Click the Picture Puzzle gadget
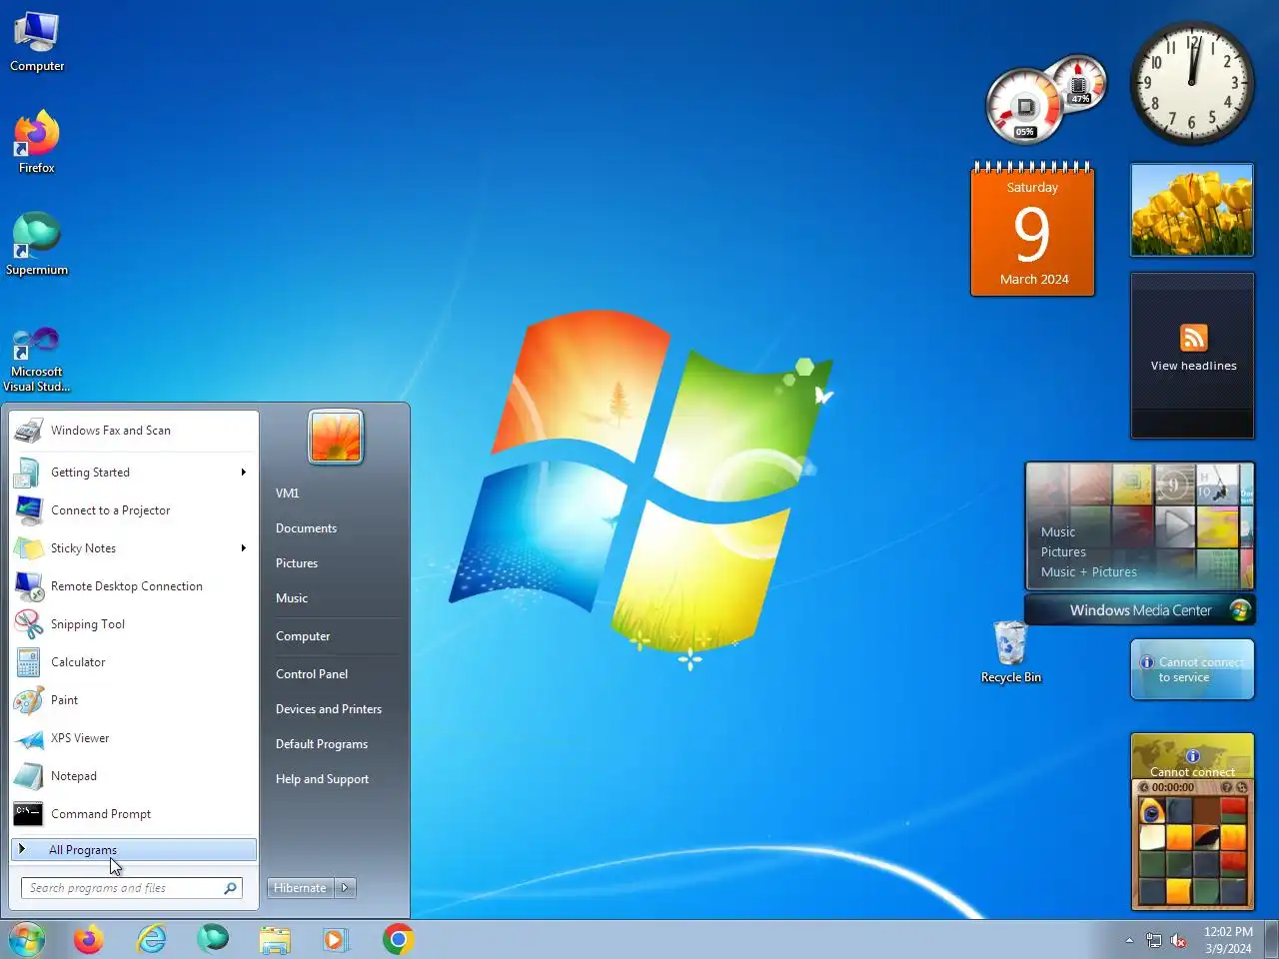The width and height of the screenshot is (1279, 959). [1192, 844]
